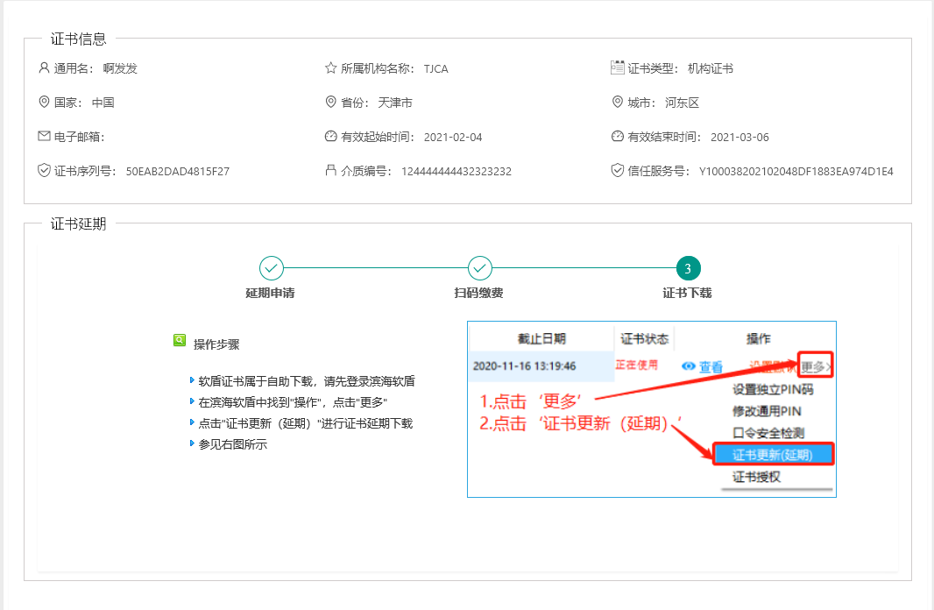Choose 证书授权 in the dropdown menu

tap(756, 477)
